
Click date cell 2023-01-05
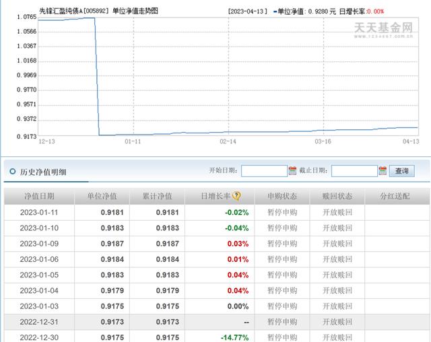coord(39,275)
